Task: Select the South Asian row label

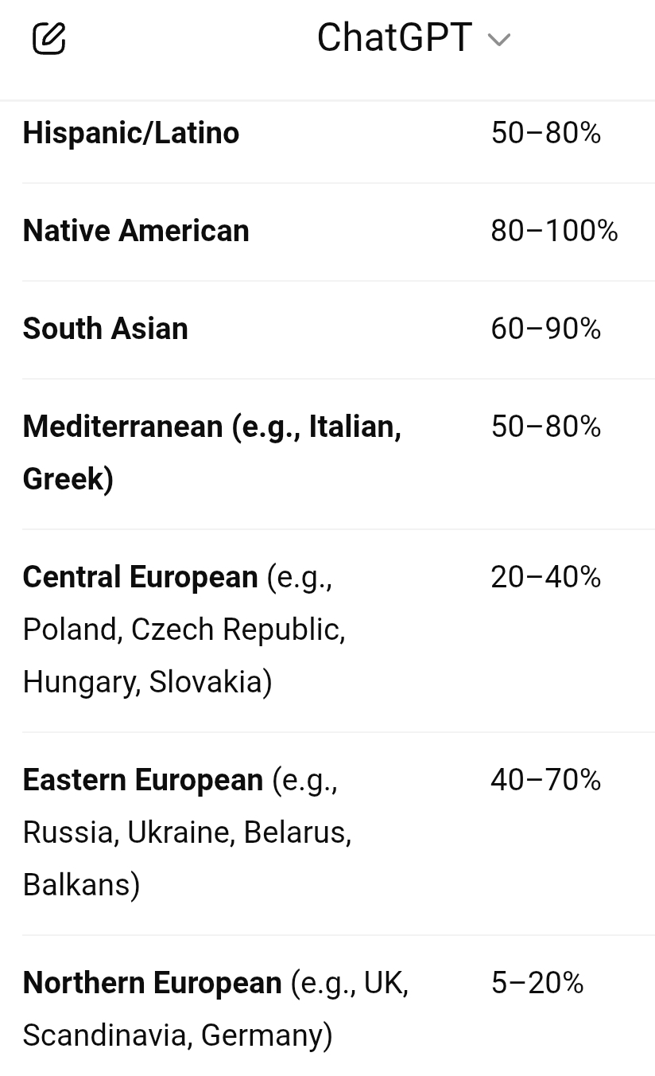Action: [x=105, y=329]
